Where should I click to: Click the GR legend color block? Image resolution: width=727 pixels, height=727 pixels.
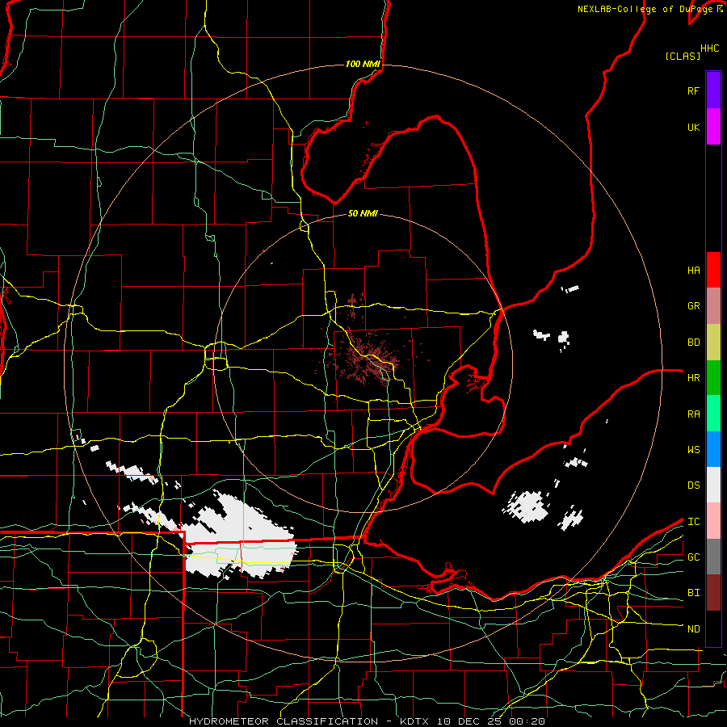[x=713, y=306]
